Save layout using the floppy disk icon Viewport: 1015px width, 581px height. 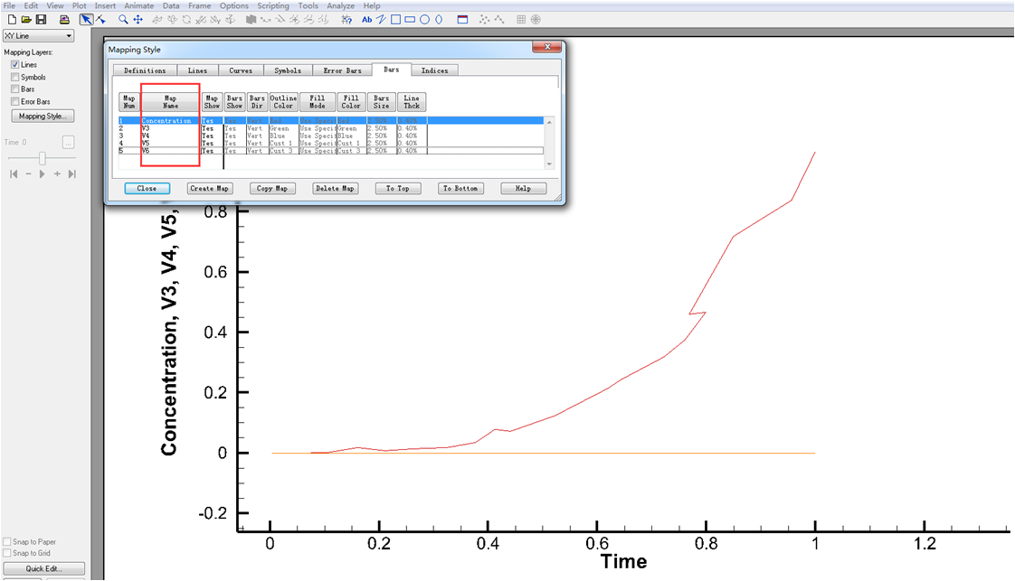point(41,19)
